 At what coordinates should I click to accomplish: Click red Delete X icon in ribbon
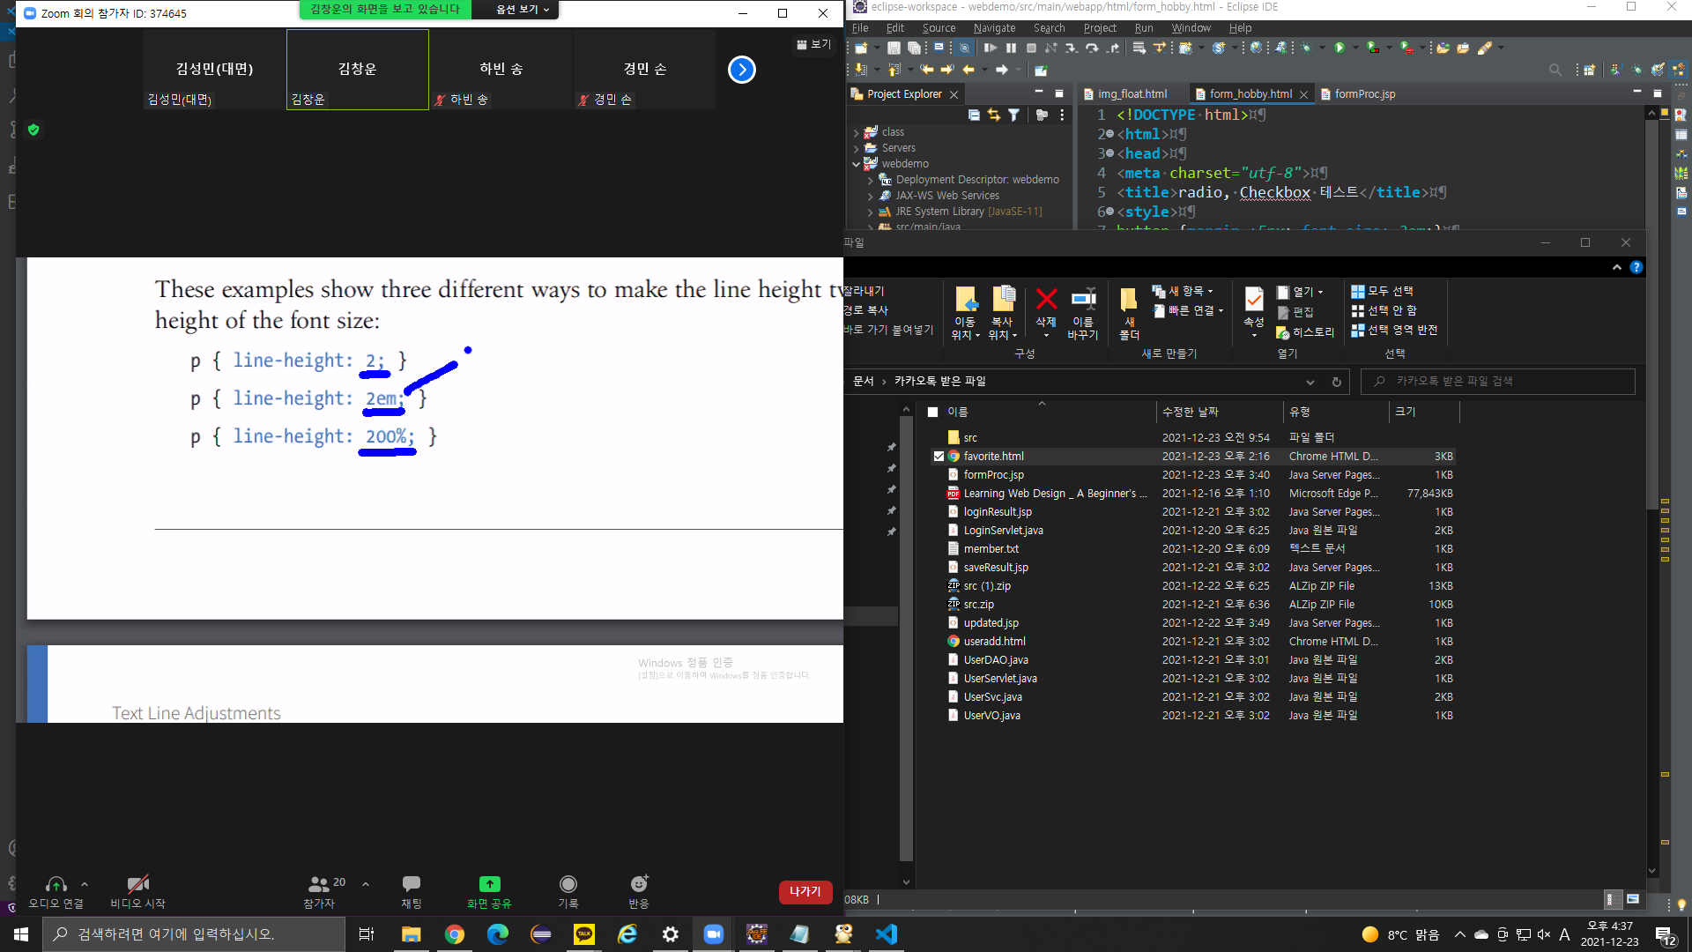1046,300
